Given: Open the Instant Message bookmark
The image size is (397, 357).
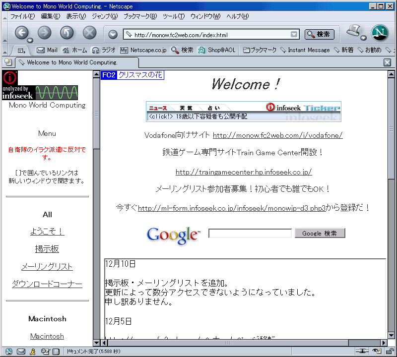Looking at the screenshot, I should (x=305, y=50).
